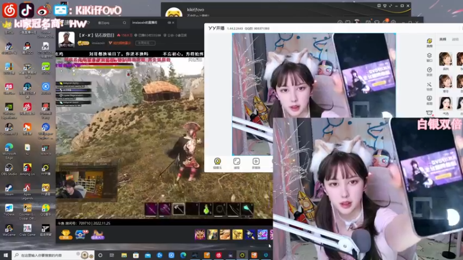The width and height of the screenshot is (463, 260).
Task: Open the blue treasure chest in the Douyu window
Action: click(81, 235)
